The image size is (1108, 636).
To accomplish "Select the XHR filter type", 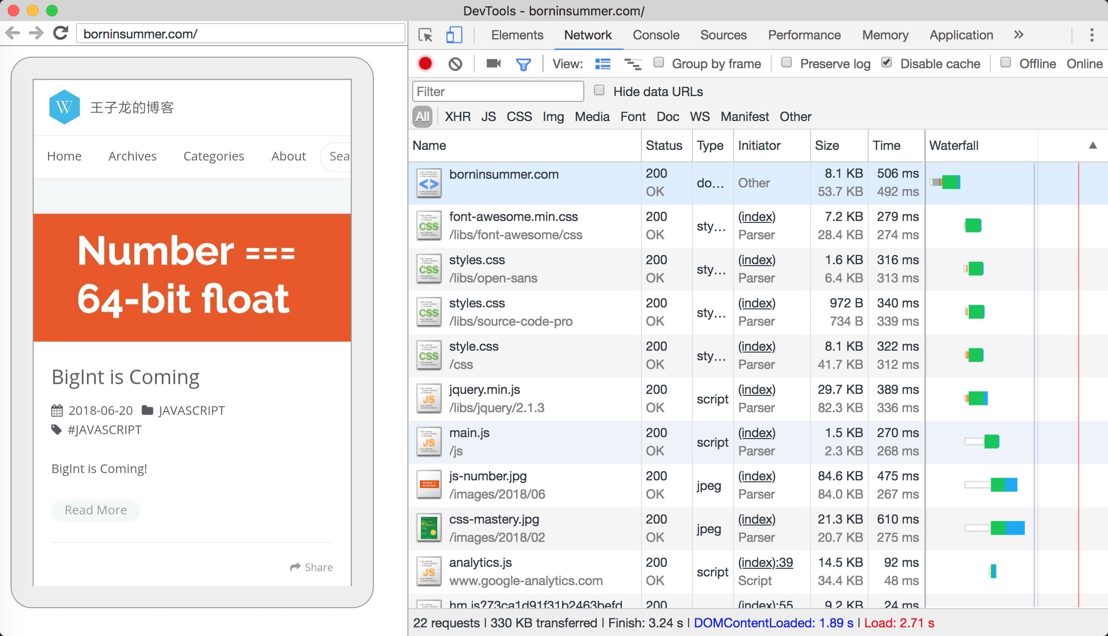I will [x=457, y=117].
